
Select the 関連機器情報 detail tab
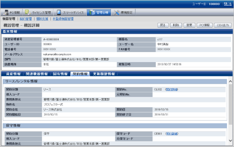[x=37, y=74]
